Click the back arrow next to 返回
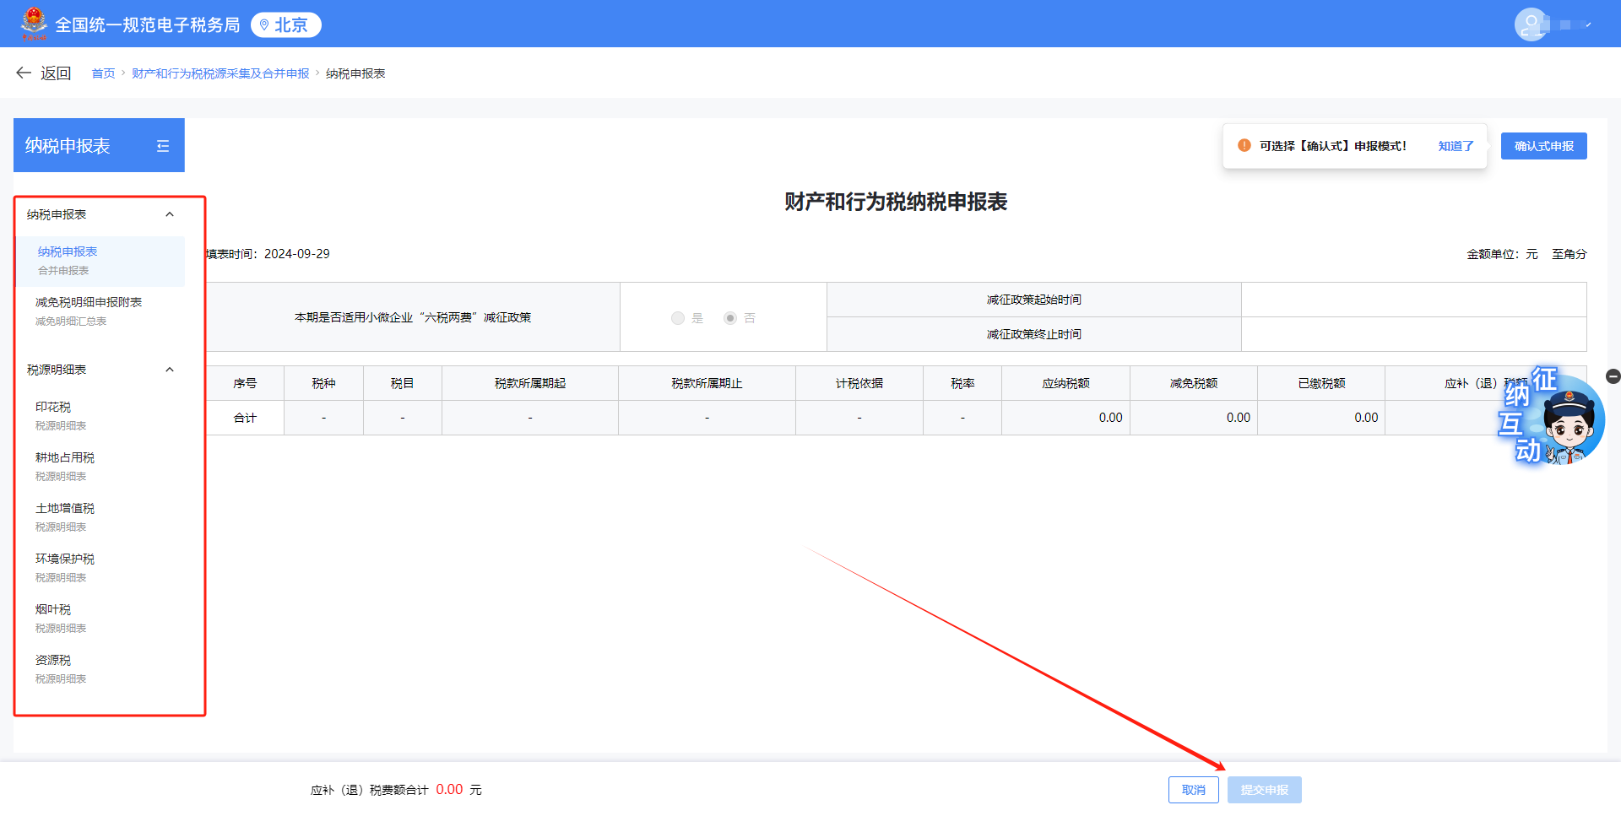Viewport: 1621px width, 816px height. (x=23, y=73)
